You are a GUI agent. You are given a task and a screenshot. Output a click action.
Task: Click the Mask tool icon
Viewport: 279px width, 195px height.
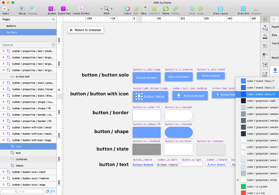pyautogui.click(x=192, y=9)
